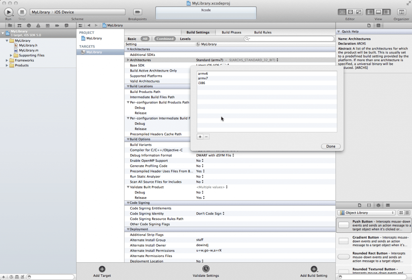Select MyLibrary under TARGETS
This screenshot has width=412, height=280.
coord(94,52)
